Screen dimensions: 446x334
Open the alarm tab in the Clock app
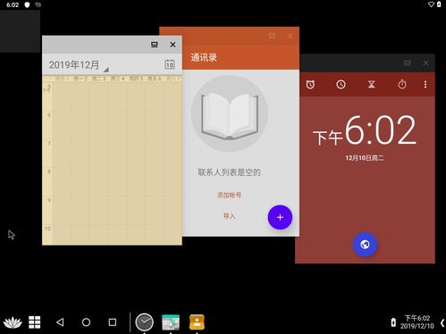tap(310, 85)
